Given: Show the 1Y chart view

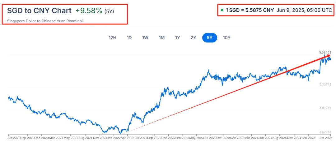Looking at the screenshot, I should [x=177, y=38].
